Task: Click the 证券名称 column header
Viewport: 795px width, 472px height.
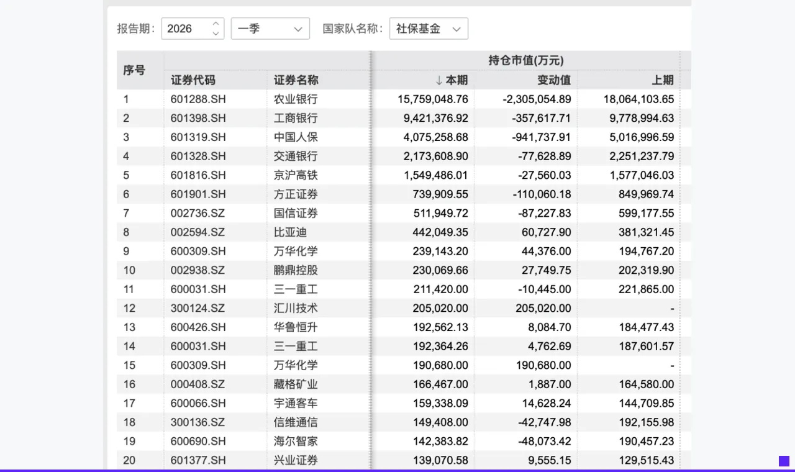Action: [x=296, y=80]
